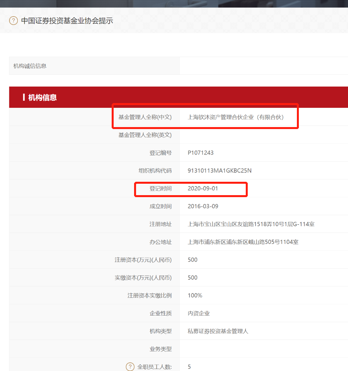The image size is (348, 371).
Task: Click the 实缴资本(万元)(人民币) label
Action: pyautogui.click(x=143, y=278)
